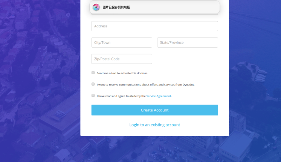
Task: Click the Zip/Postal Code field
Action: click(122, 59)
